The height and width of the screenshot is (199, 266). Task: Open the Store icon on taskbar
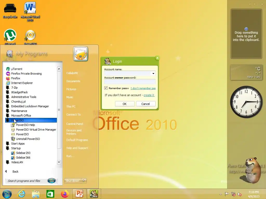(50, 194)
